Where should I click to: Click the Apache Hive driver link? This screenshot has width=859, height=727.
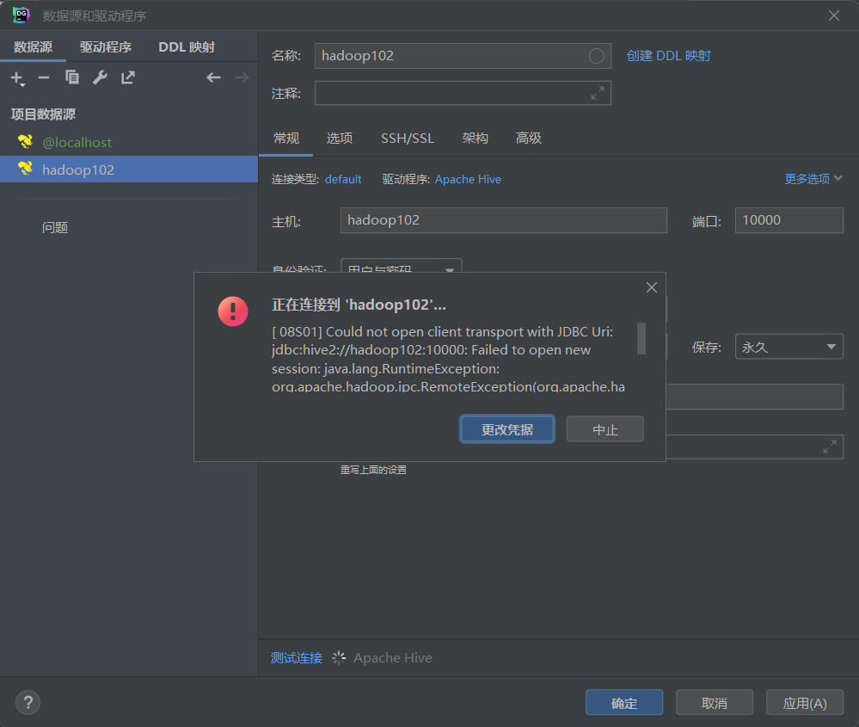(468, 179)
